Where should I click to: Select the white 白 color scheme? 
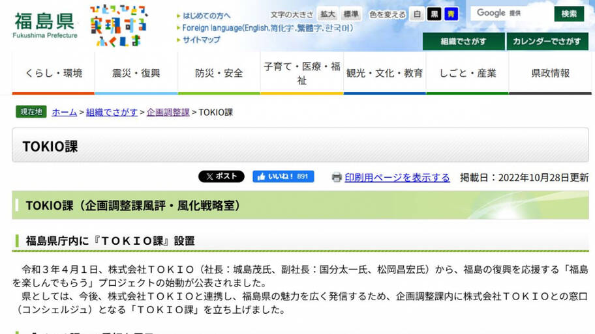(x=417, y=14)
